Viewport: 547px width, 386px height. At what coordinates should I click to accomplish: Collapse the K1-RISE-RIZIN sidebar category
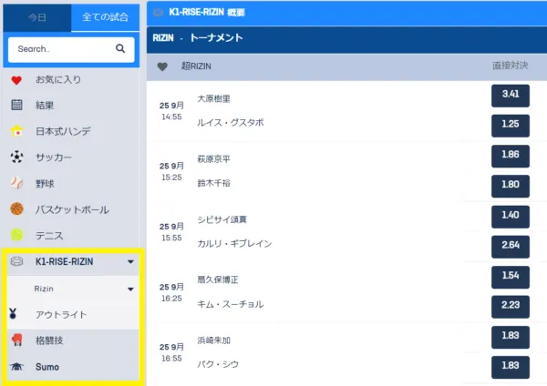(x=130, y=262)
